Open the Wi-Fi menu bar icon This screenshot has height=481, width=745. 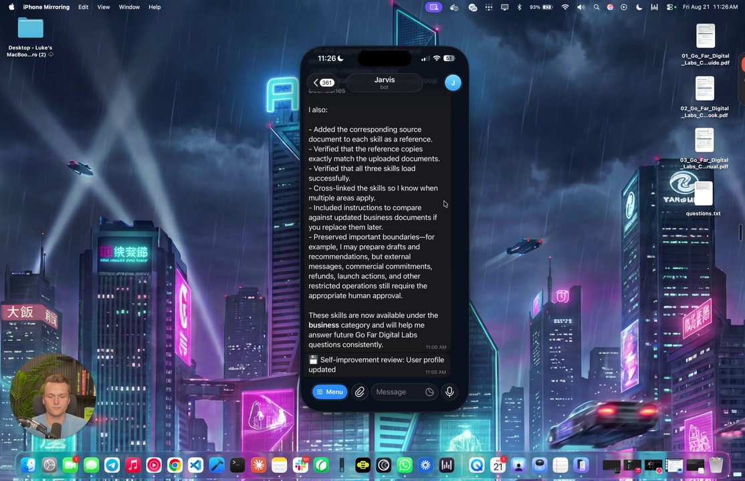point(565,7)
